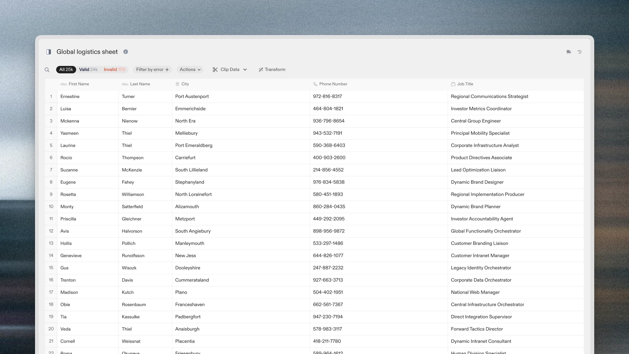Open the Clip Data dropdown arrow
This screenshot has height=354, width=629.
point(245,69)
